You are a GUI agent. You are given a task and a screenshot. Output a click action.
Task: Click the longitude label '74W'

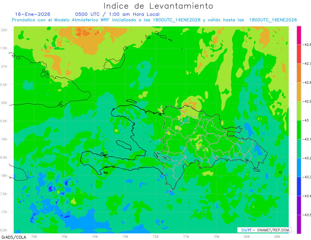95,237
